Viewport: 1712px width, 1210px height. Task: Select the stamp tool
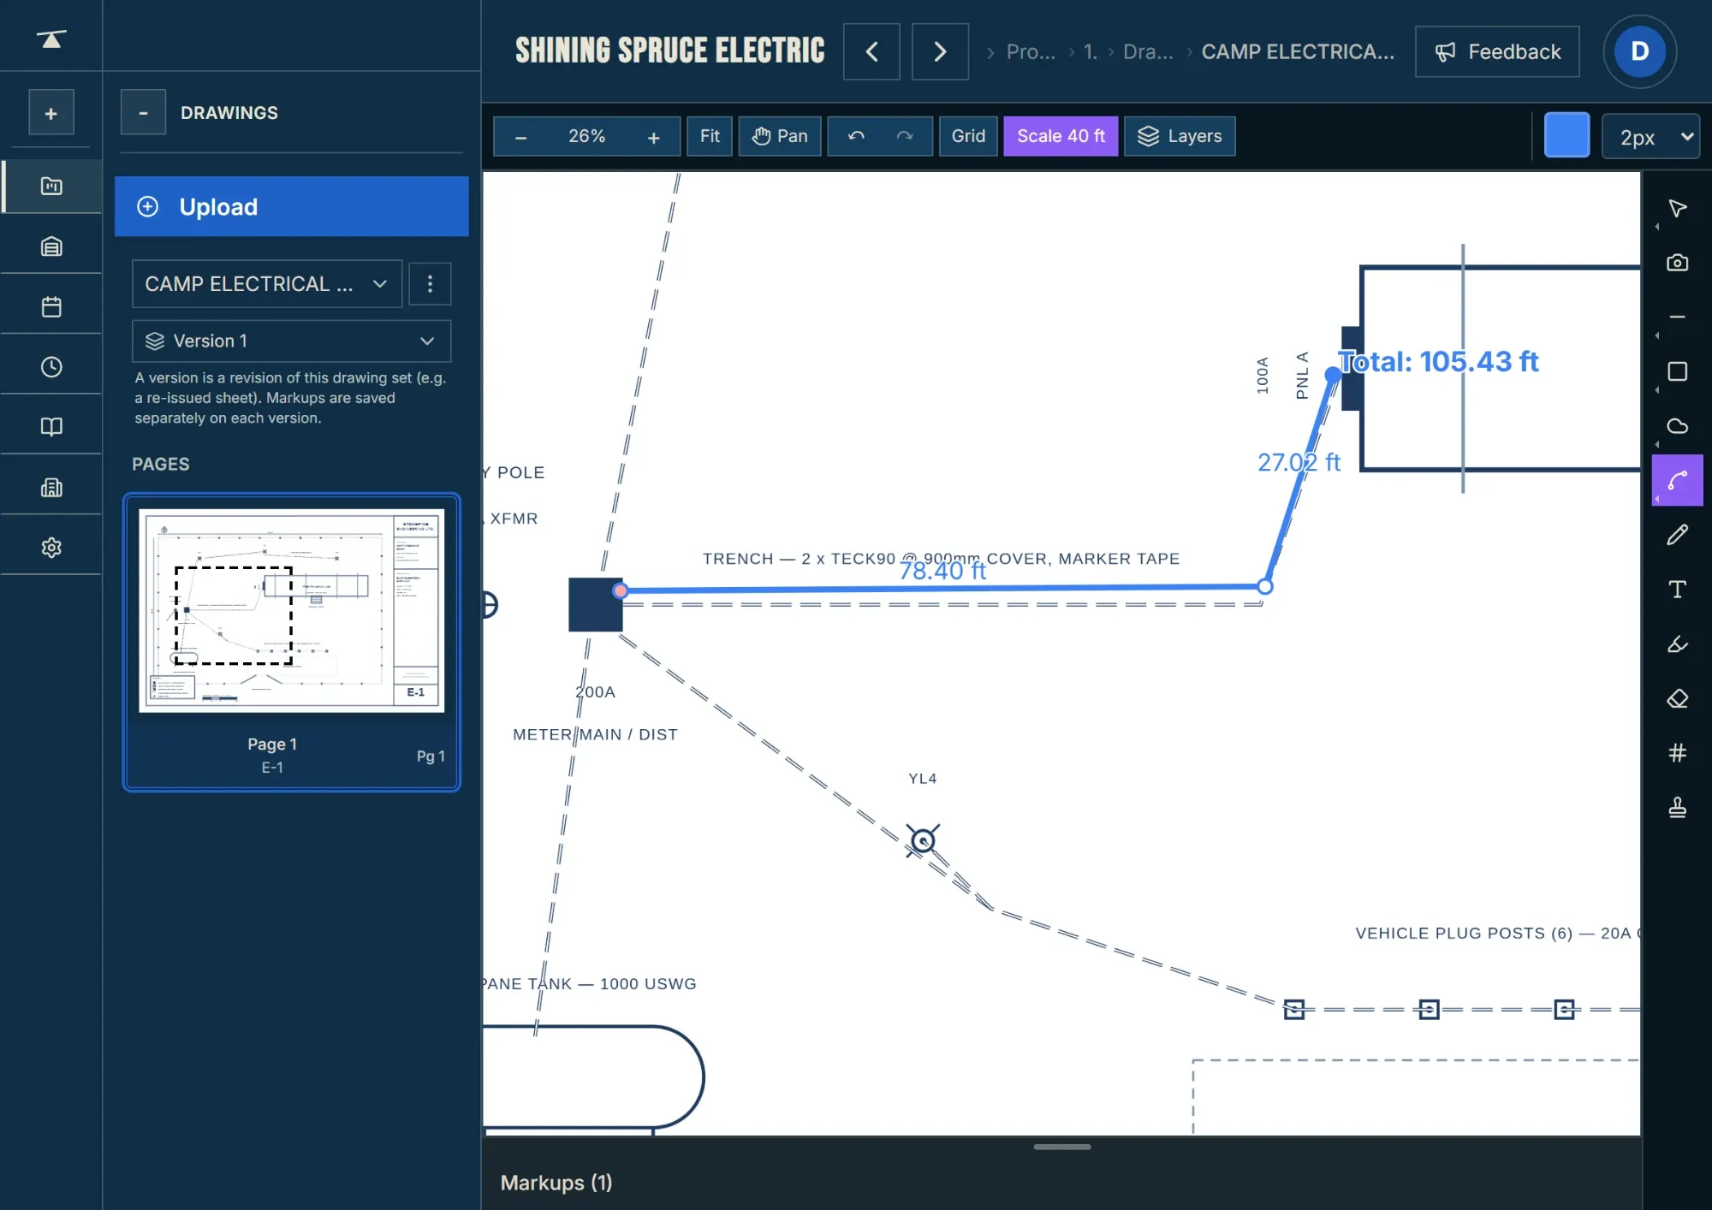tap(1677, 808)
